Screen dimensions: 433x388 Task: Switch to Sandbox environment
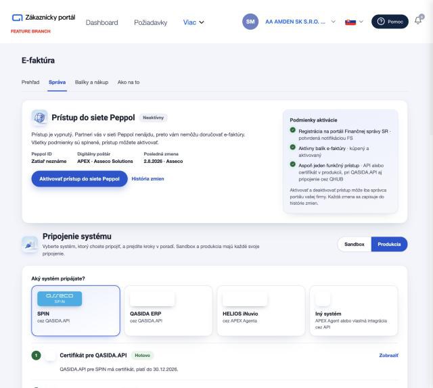[x=355, y=244]
